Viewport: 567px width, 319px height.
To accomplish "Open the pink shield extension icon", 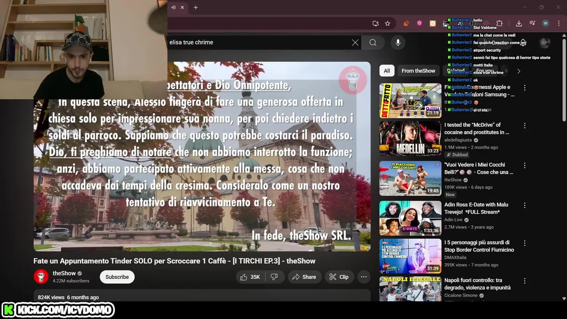I will (x=419, y=23).
